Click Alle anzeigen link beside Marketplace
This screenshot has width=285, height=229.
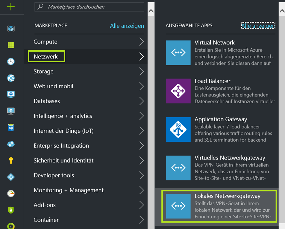[127, 26]
